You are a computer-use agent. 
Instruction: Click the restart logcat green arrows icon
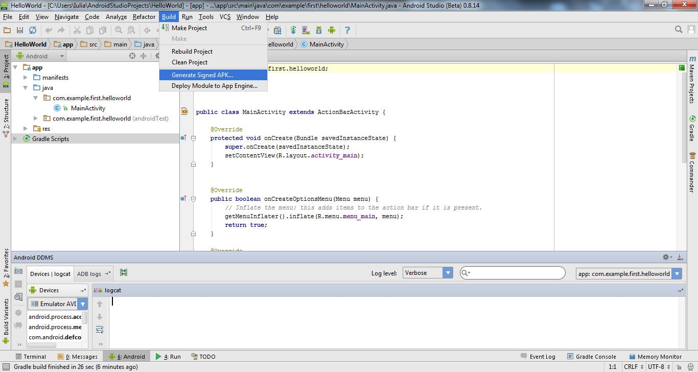coord(124,273)
